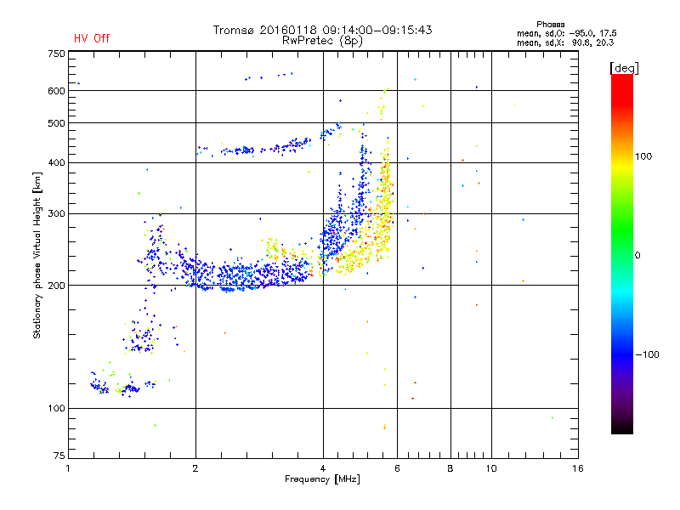This screenshot has height=510, width=680.
Task: Click the 0 tick label on the colorbar
Action: (x=637, y=256)
